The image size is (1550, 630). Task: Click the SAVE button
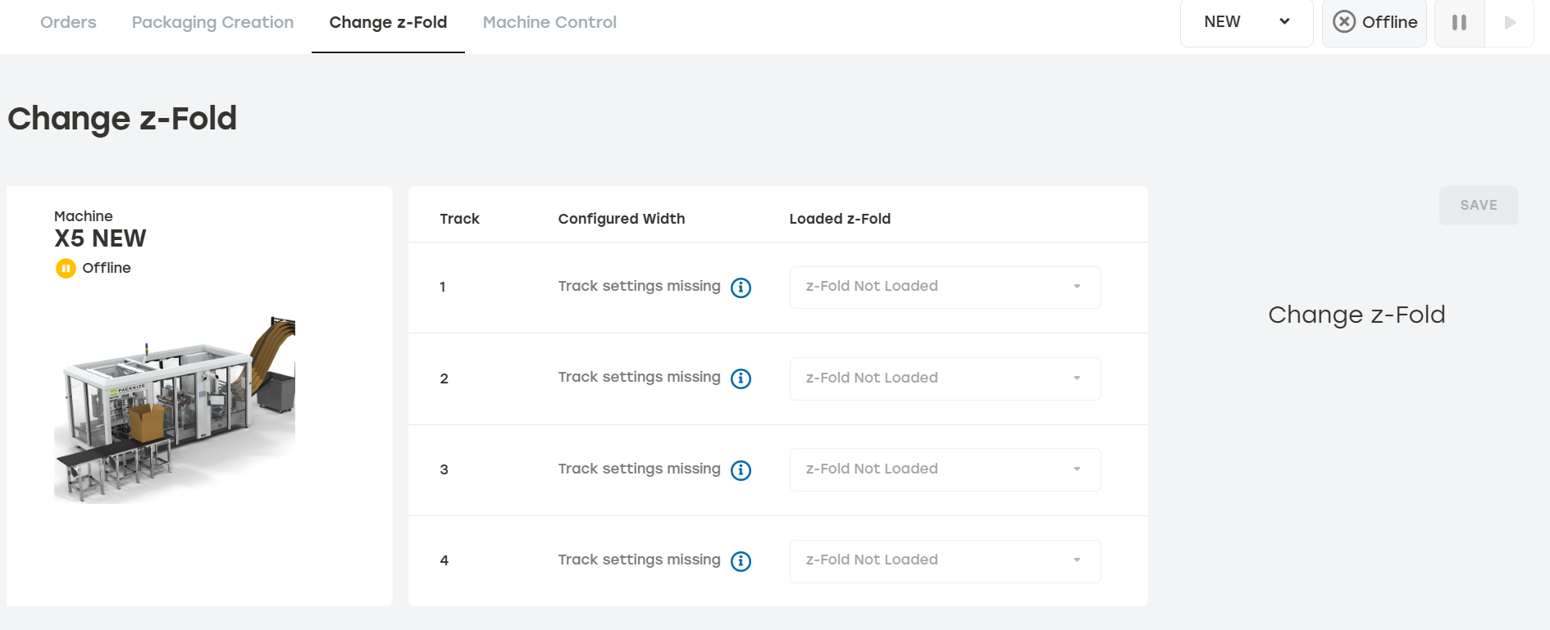coord(1478,206)
